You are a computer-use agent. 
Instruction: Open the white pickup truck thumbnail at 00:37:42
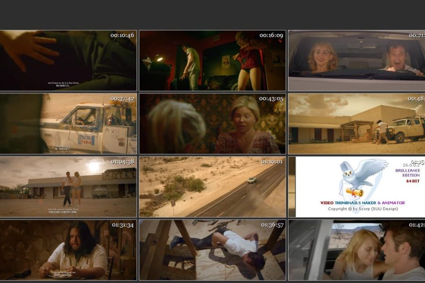pyautogui.click(x=68, y=124)
